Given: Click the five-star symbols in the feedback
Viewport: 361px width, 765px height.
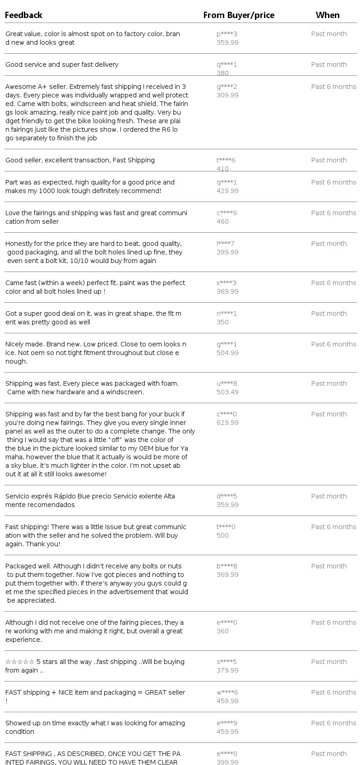Looking at the screenshot, I should pyautogui.click(x=20, y=662).
